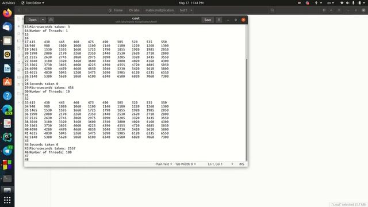Click the "c.out" selected status at the bottom right

(348, 205)
